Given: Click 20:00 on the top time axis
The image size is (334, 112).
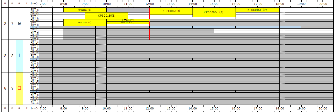Looking at the screenshot, I should point(323,4).
